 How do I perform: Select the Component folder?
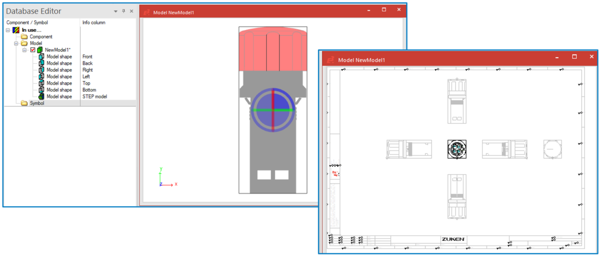(x=24, y=37)
